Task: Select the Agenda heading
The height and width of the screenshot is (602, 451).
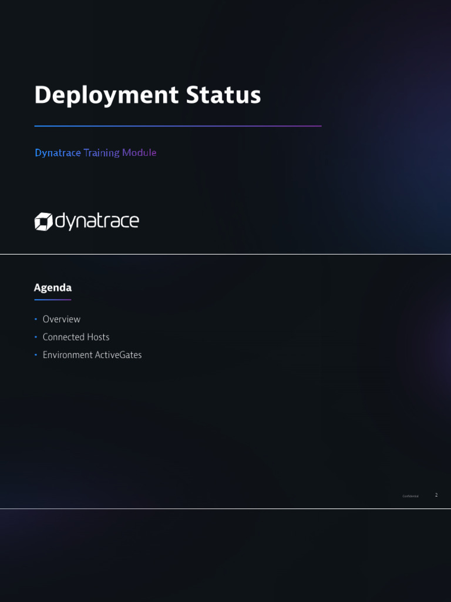Action: [x=53, y=287]
